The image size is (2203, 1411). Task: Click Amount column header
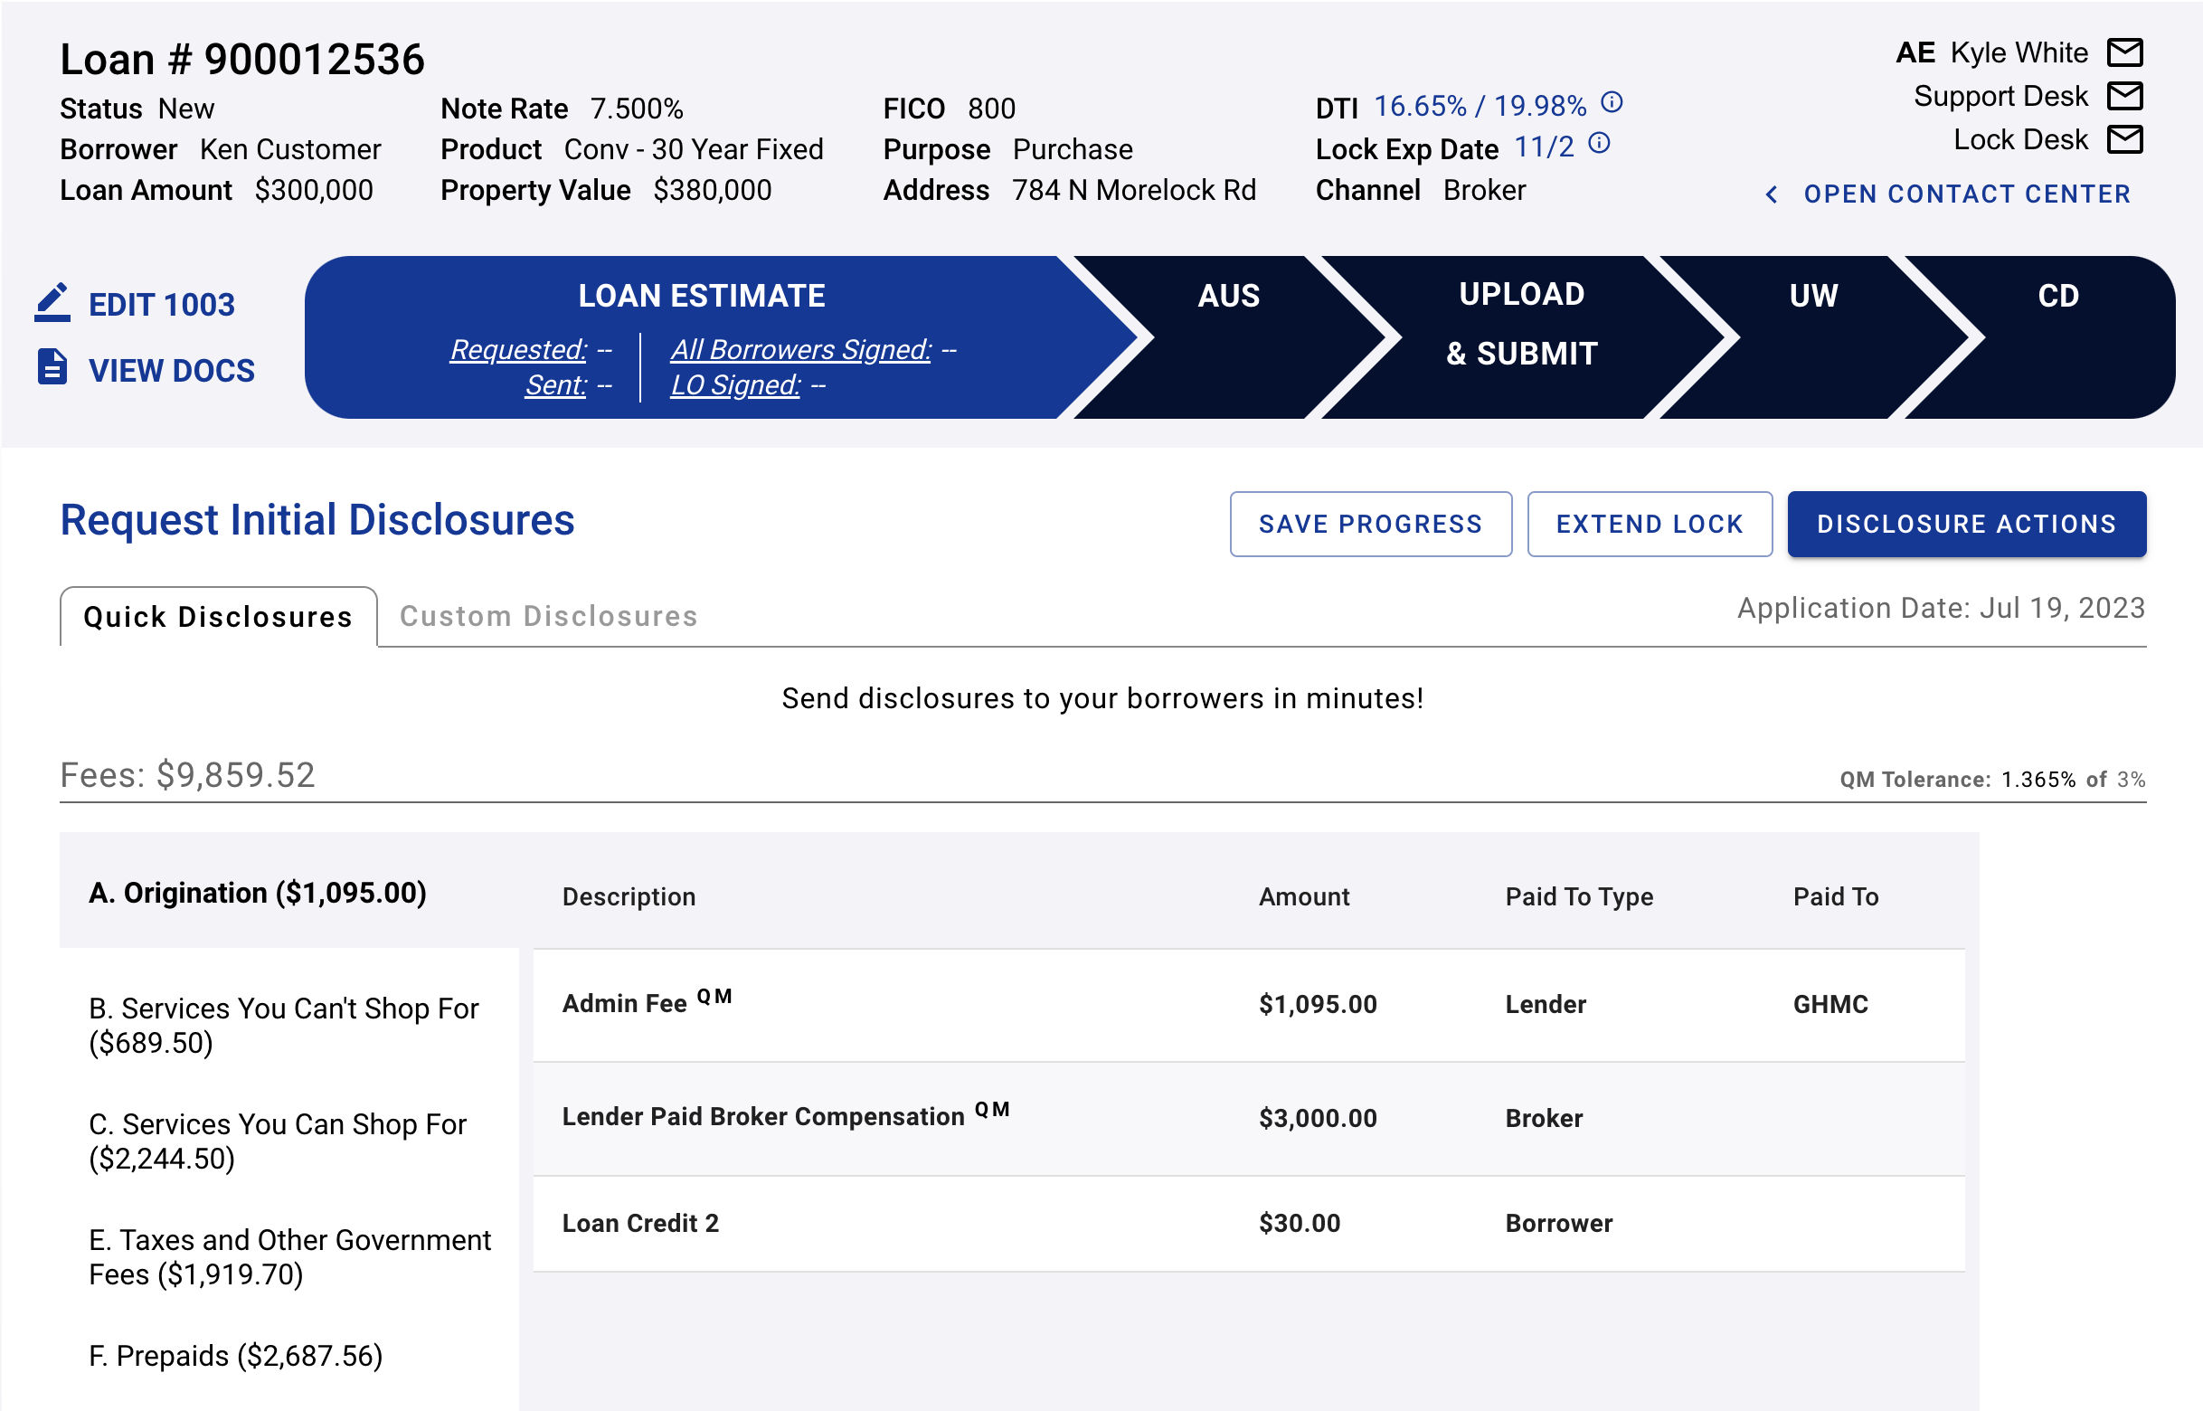tap(1302, 896)
